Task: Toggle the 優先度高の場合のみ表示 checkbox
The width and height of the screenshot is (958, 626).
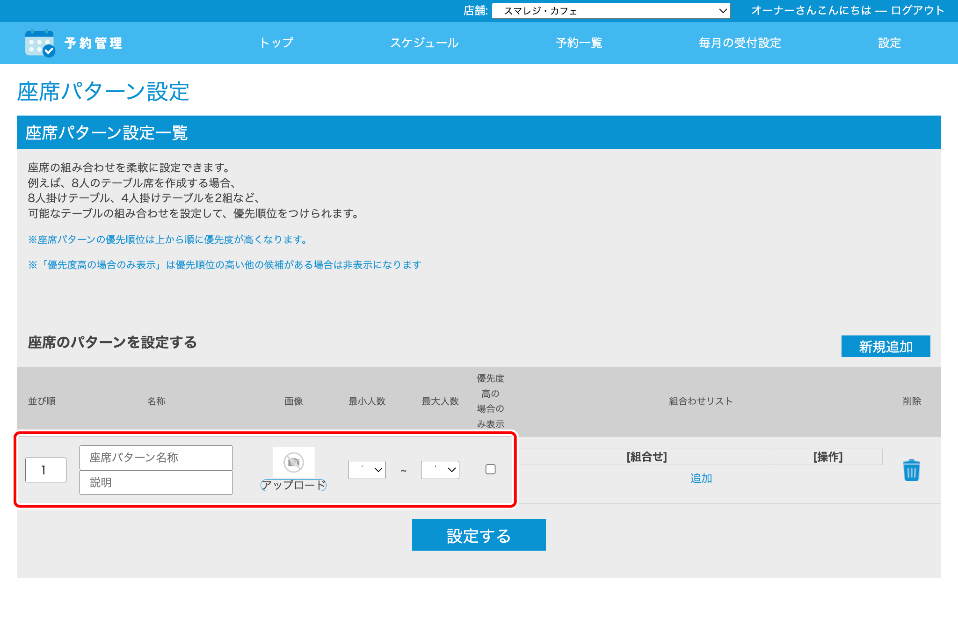Action: pos(490,469)
